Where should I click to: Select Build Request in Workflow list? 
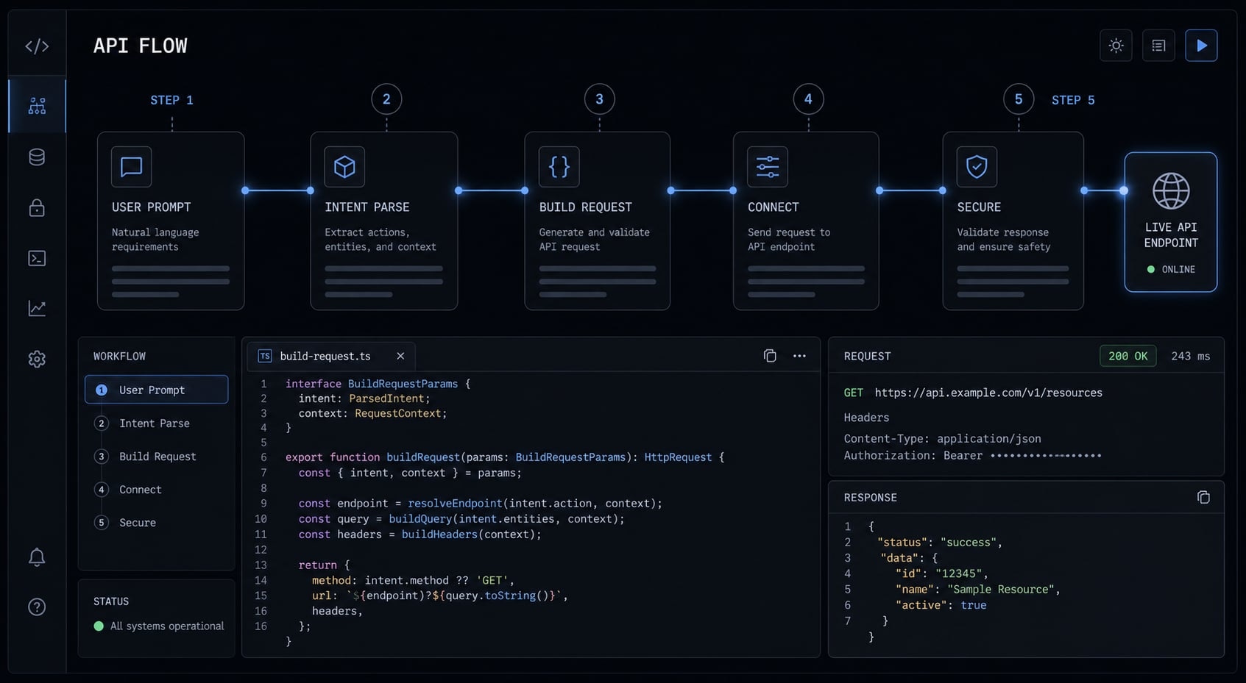[157, 457]
